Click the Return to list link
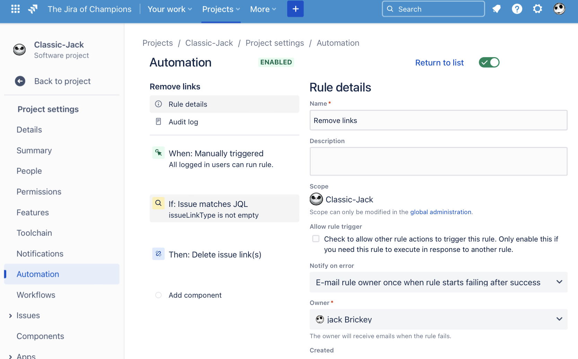The image size is (578, 359). (x=439, y=63)
